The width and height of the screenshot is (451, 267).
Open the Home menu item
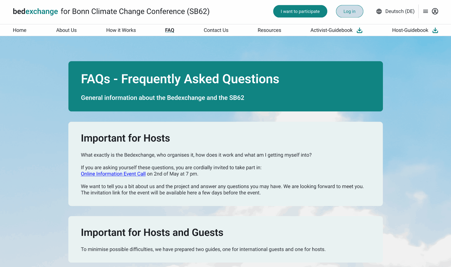(19, 30)
